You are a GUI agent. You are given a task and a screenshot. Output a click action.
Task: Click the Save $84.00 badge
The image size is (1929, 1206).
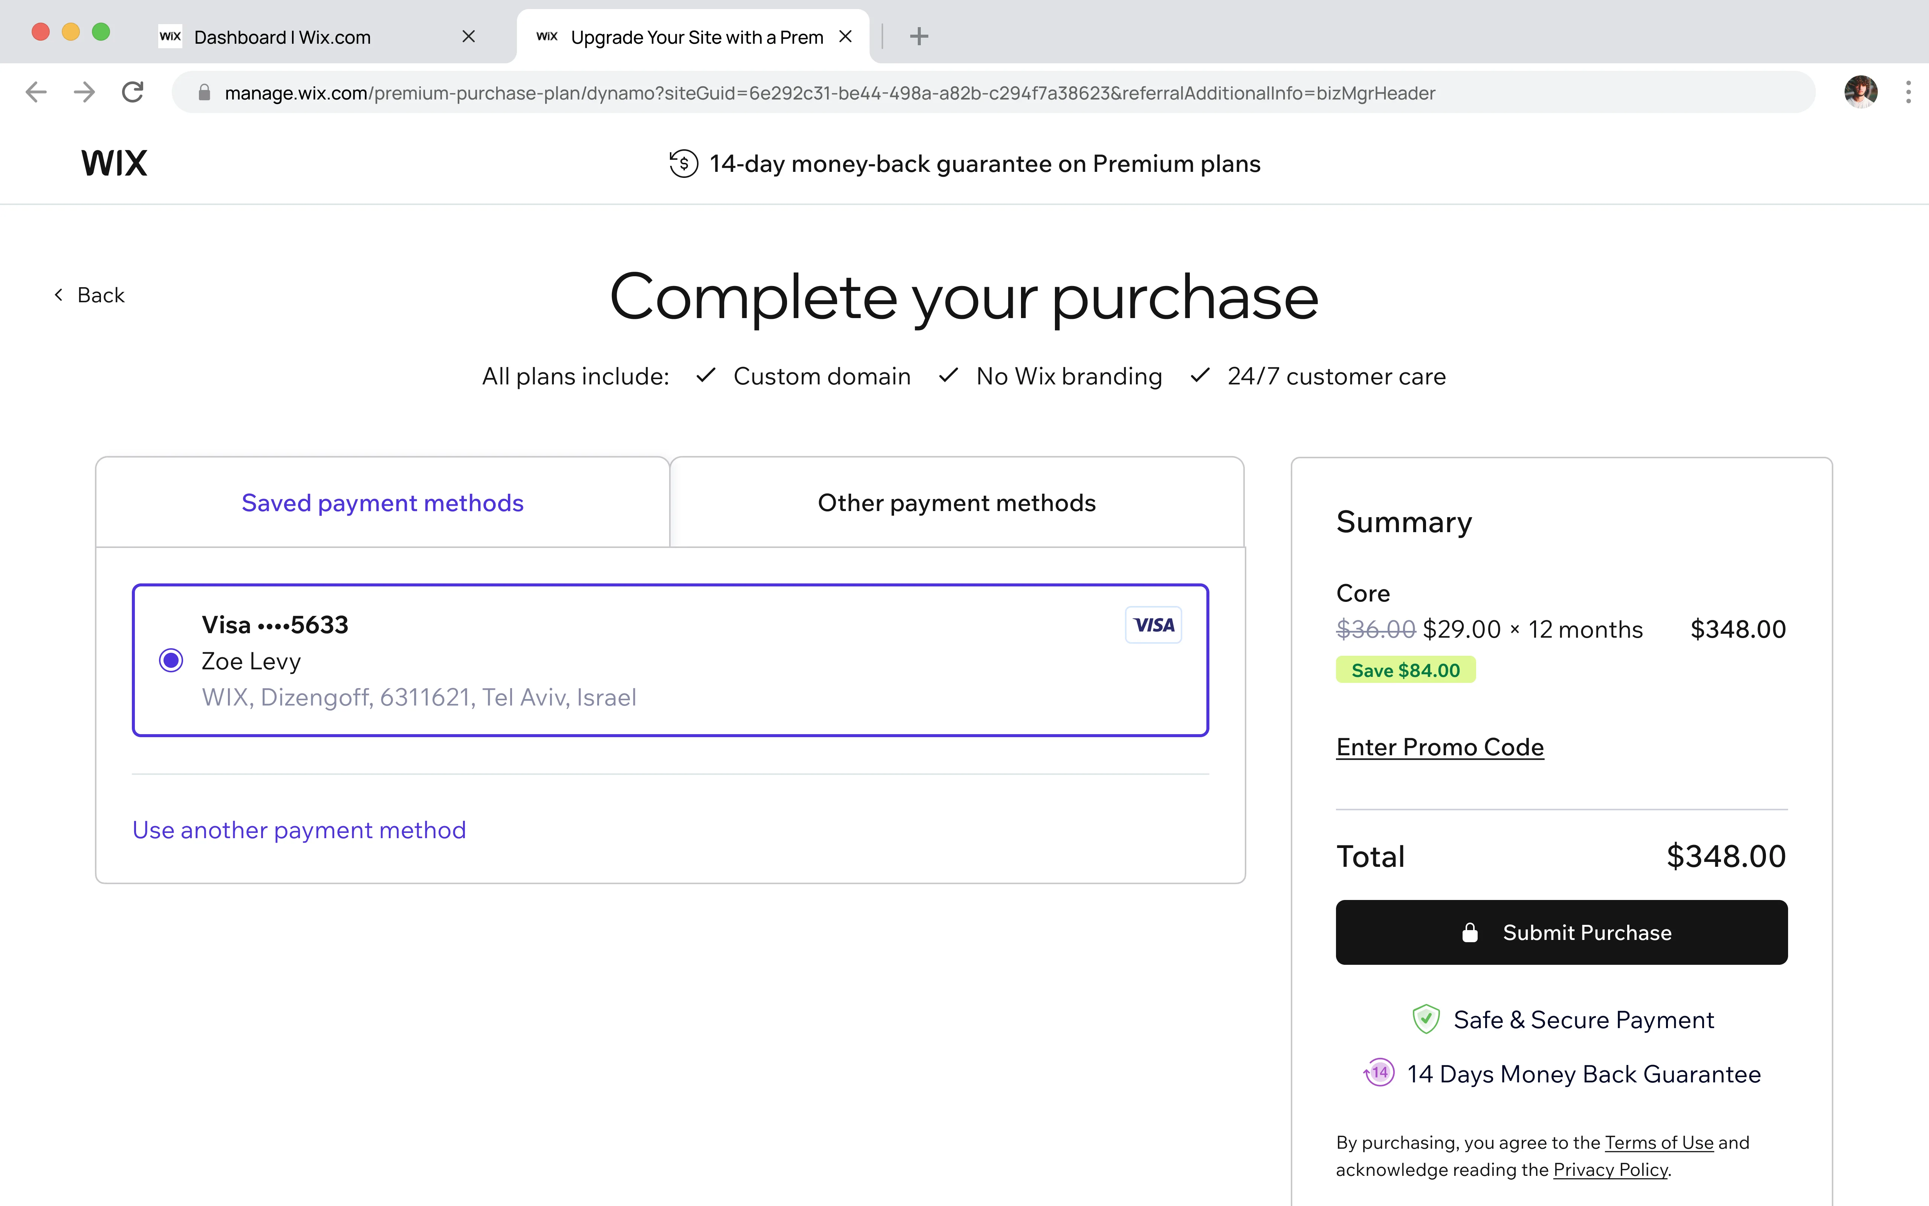1405,670
